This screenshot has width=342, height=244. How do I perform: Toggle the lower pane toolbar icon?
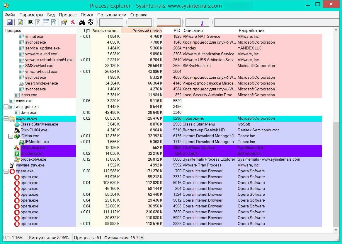click(46, 22)
